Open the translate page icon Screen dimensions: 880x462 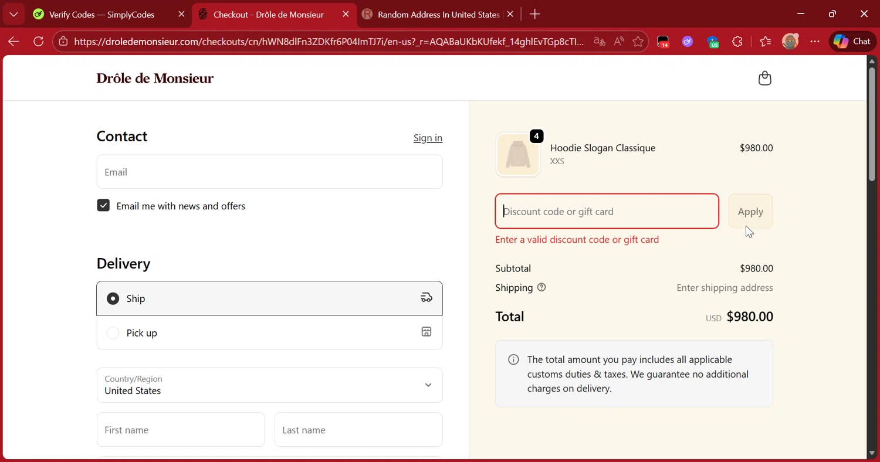[x=599, y=42]
